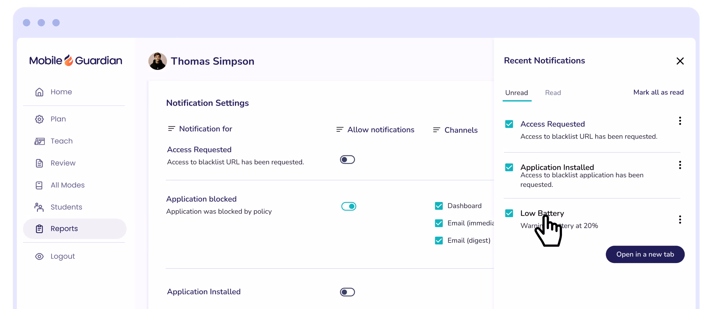The image size is (713, 309).
Task: Disable Application blocked notifications toggle
Action: click(x=349, y=206)
